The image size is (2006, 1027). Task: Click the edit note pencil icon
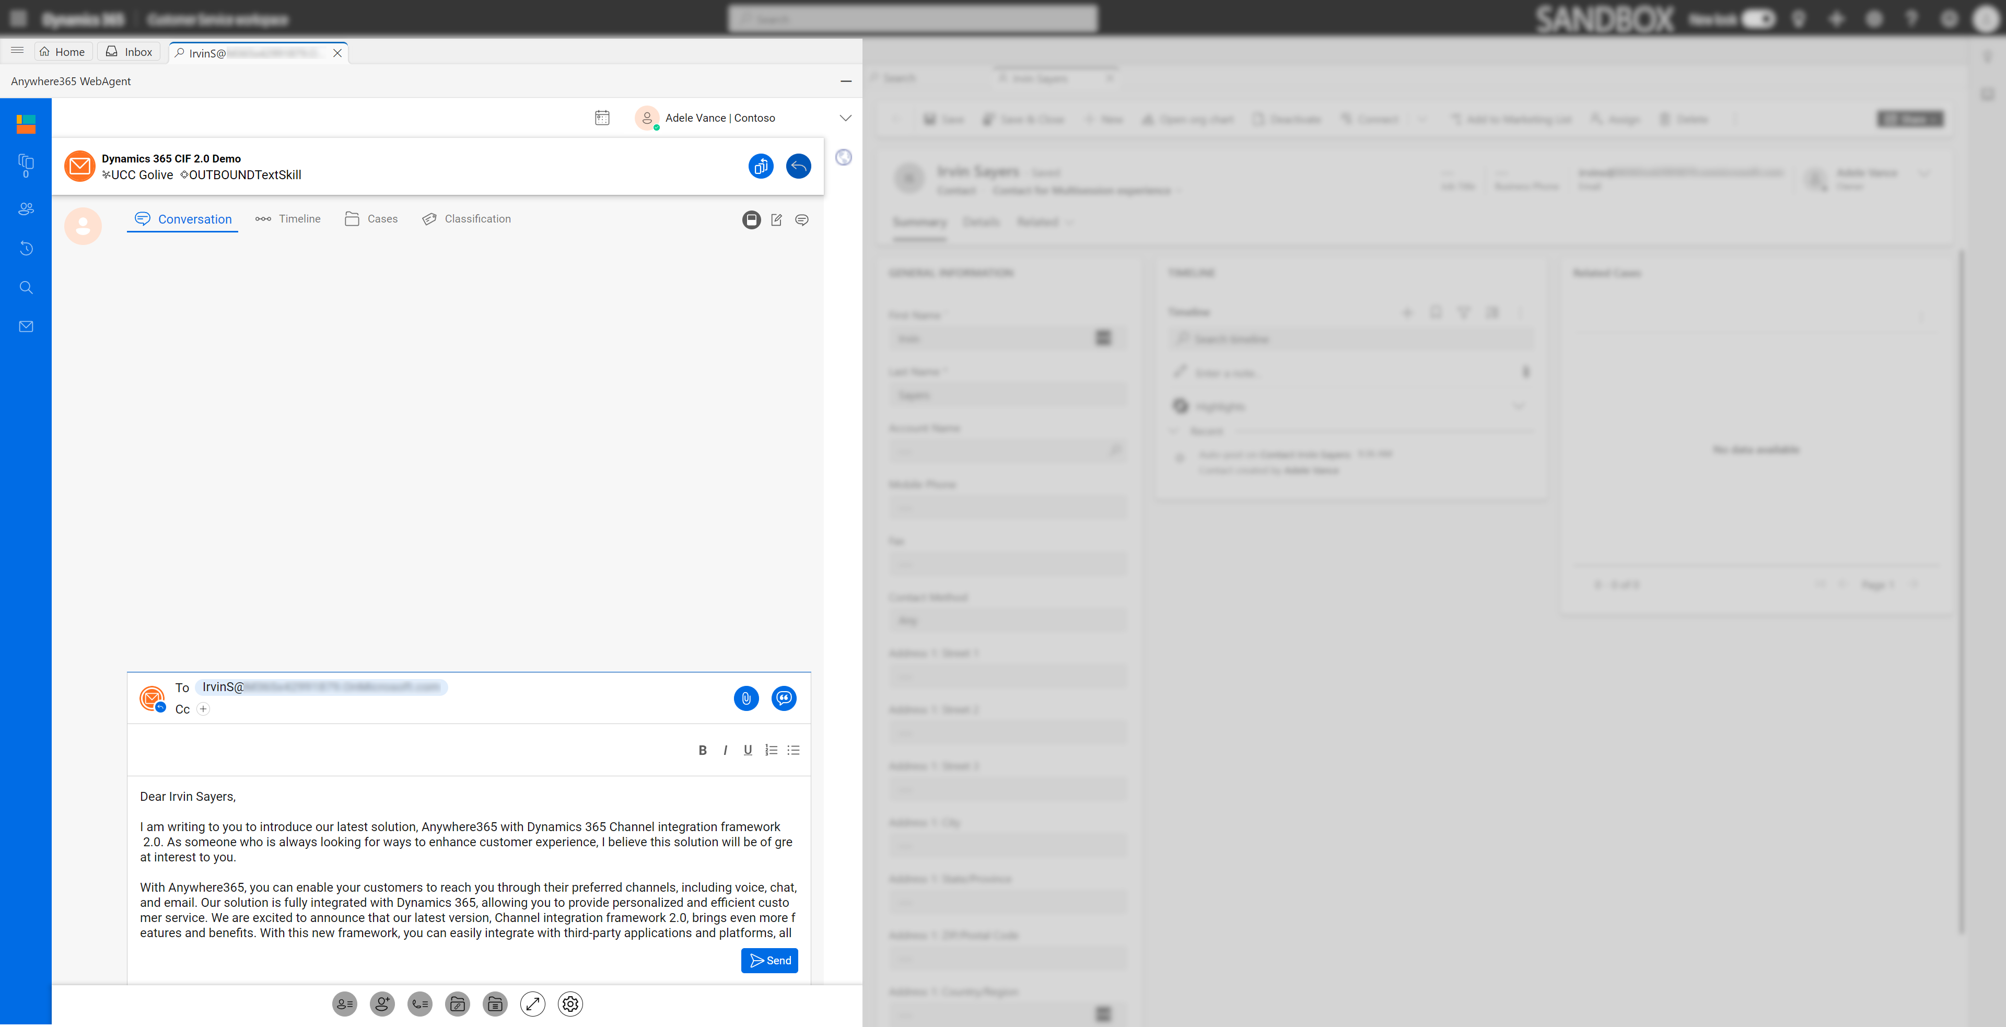[x=776, y=219]
